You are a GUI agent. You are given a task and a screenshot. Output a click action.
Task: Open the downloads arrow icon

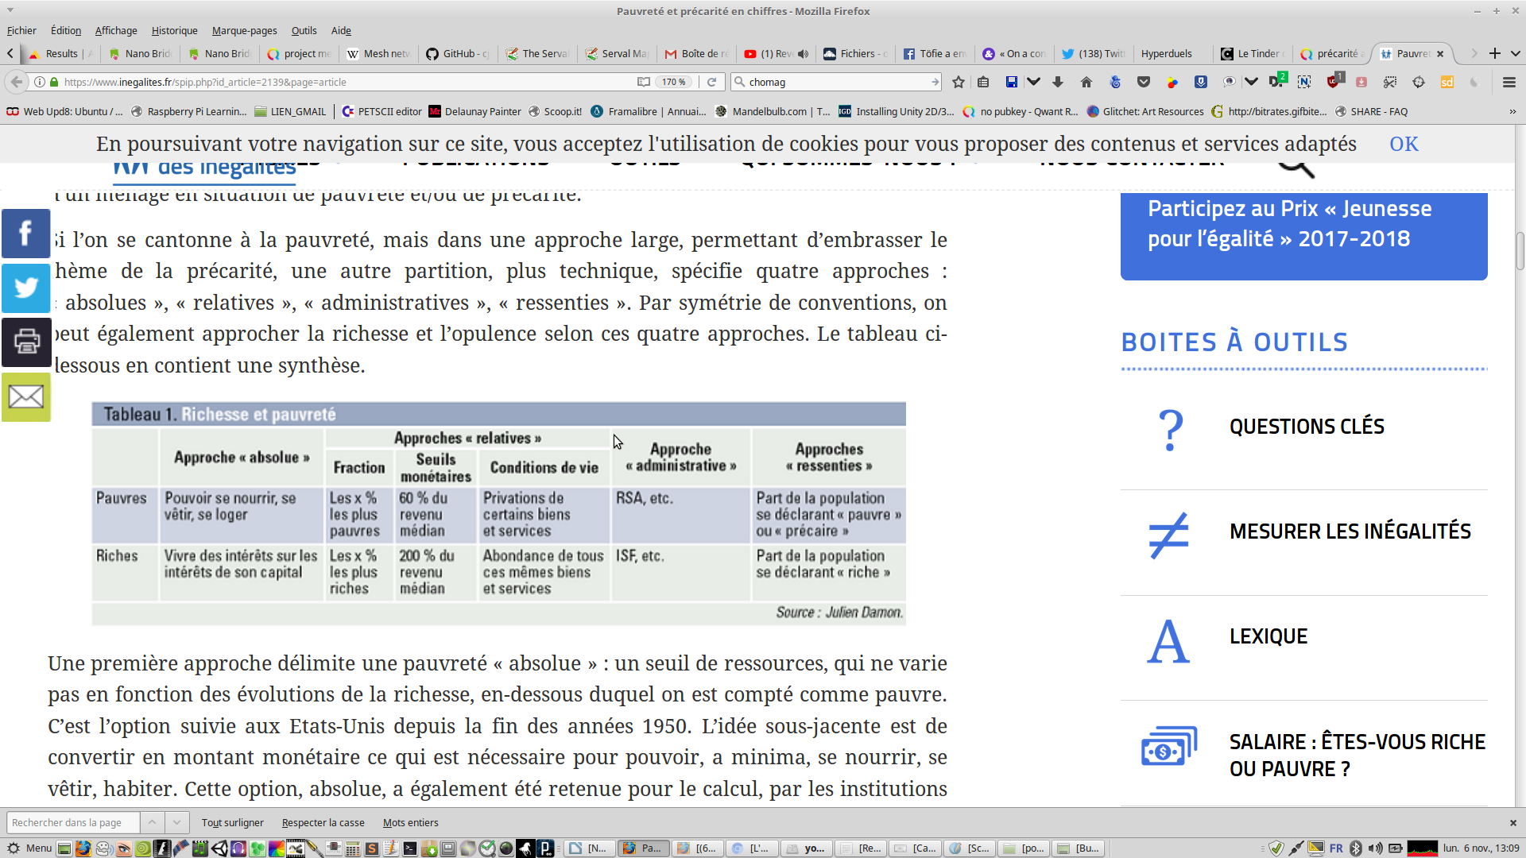coord(1058,82)
